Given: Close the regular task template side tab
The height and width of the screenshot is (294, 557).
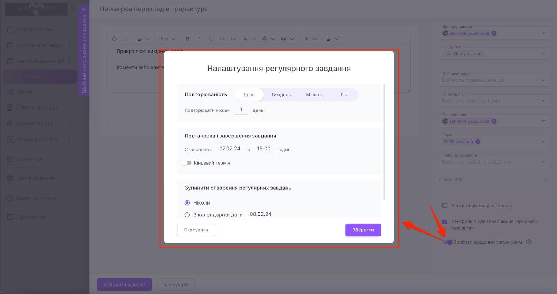Looking at the screenshot, I should 84,9.
